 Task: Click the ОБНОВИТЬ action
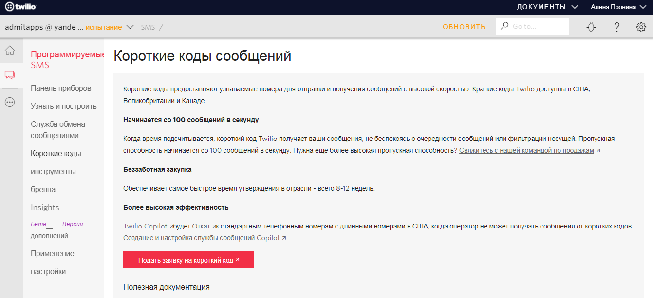pos(464,27)
